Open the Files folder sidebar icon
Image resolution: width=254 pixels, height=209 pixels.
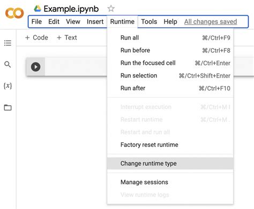tap(8, 107)
